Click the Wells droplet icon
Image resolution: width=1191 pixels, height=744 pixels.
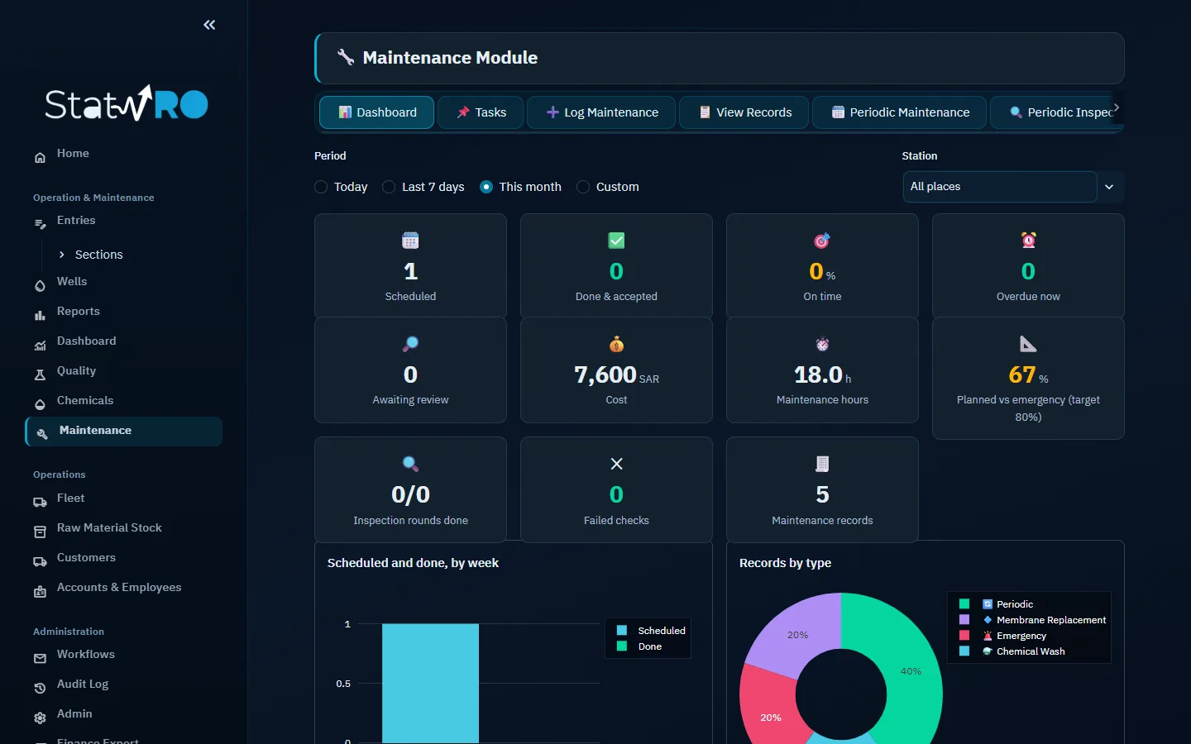(40, 285)
